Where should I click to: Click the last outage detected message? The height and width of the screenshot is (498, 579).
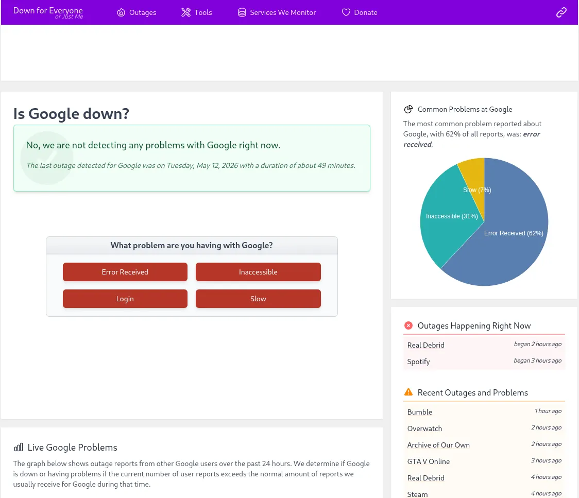point(191,165)
